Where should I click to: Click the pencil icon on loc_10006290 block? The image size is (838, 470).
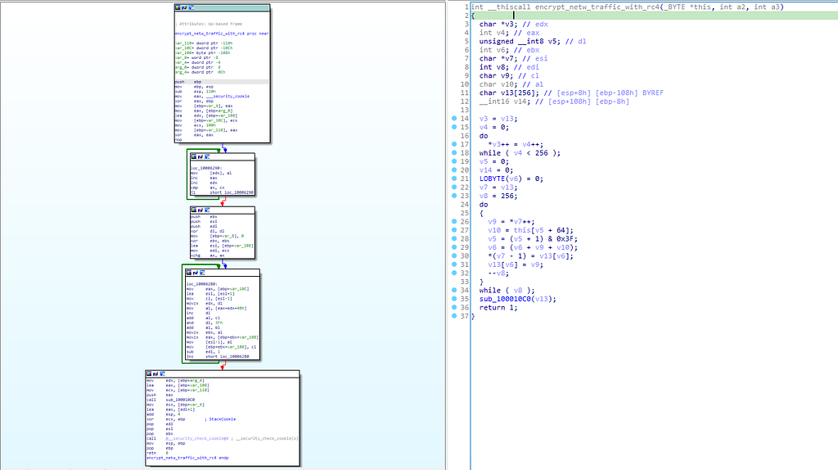200,156
